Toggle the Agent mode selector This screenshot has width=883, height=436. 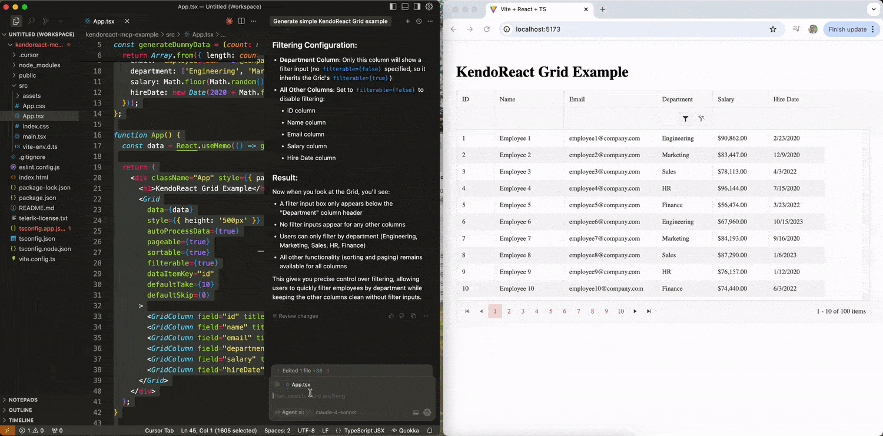point(290,412)
